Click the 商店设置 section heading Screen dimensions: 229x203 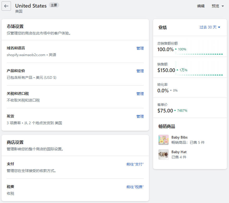point(15,142)
